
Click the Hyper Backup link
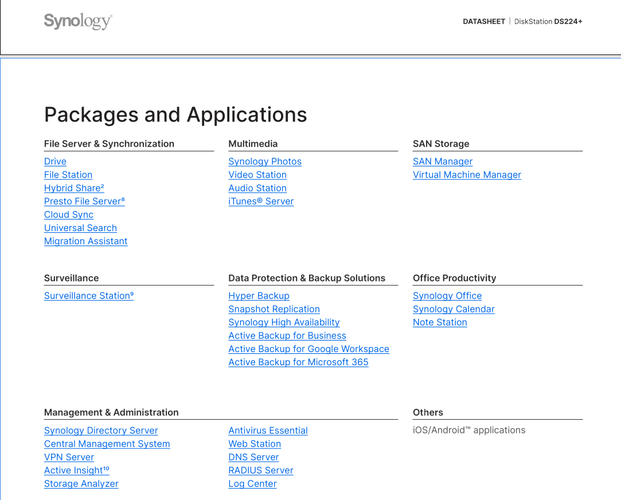tap(259, 296)
